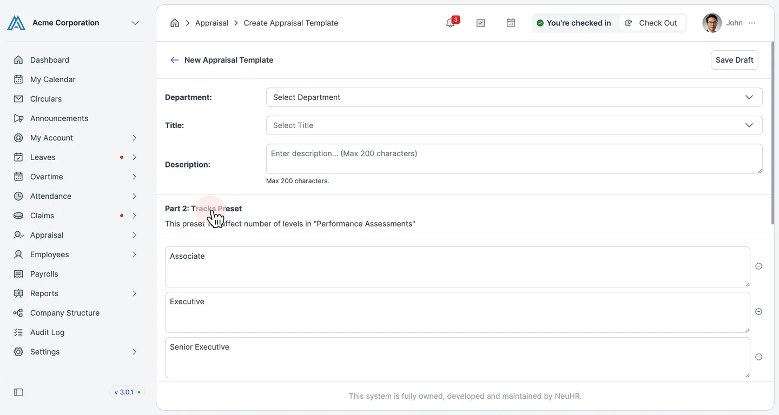Remove the Executive track via minus icon
Image resolution: width=779 pixels, height=415 pixels.
tap(758, 312)
